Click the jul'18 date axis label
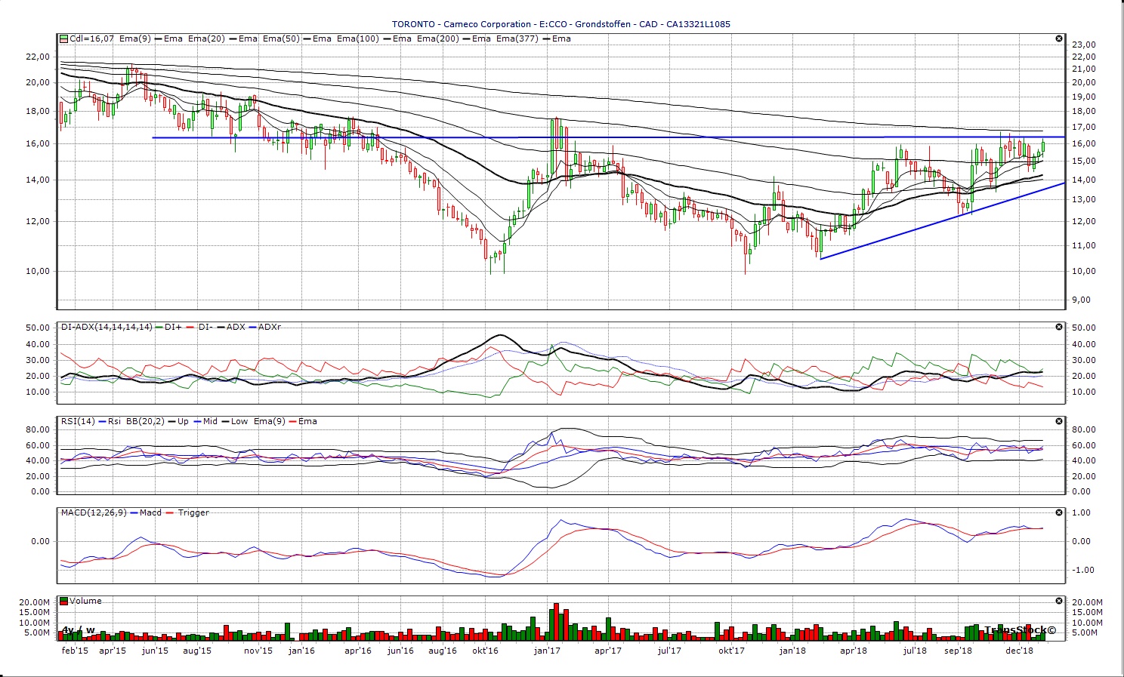This screenshot has height=677, width=1124. [915, 651]
